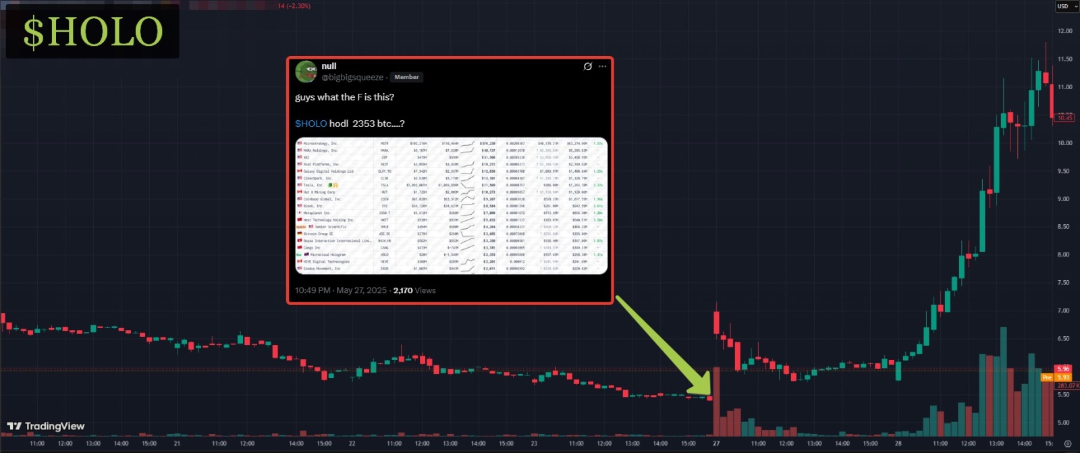The width and height of the screenshot is (1080, 453).
Task: Click the 8.50 price axis label
Action: point(1063,227)
